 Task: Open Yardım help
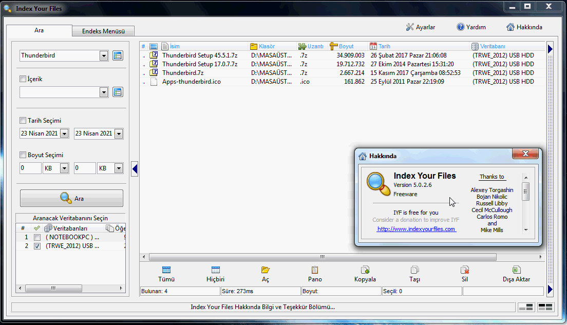click(x=471, y=27)
